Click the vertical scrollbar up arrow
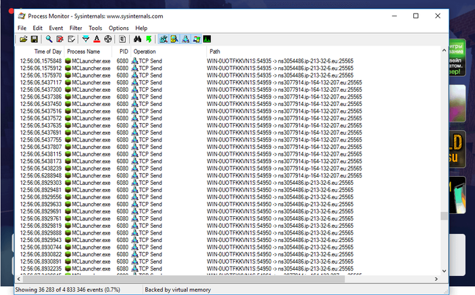 pos(444,50)
